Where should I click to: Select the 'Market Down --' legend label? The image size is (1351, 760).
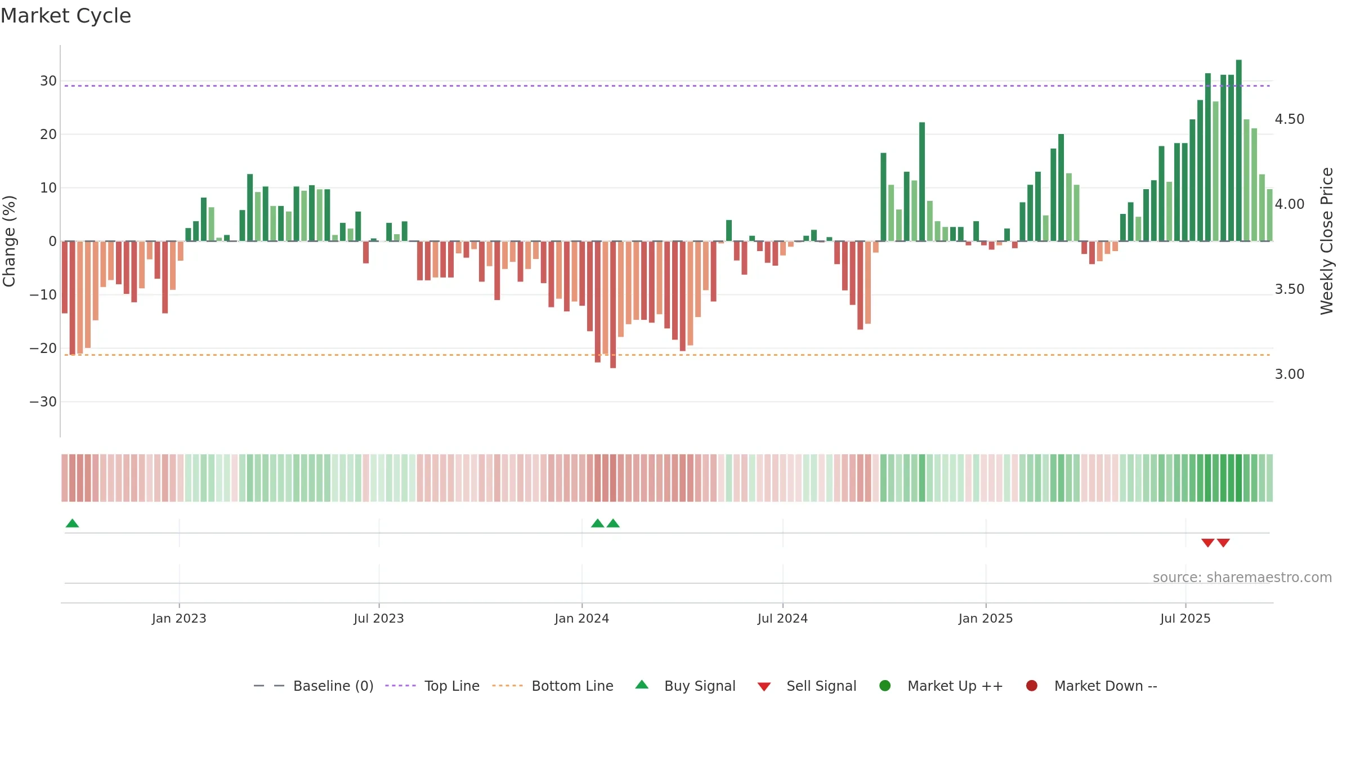(1106, 686)
